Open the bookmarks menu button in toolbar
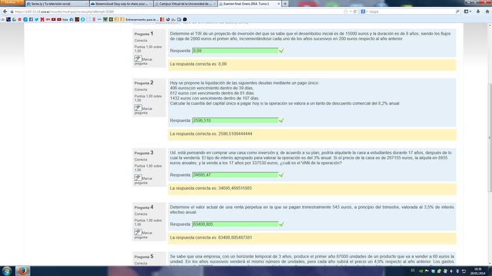The width and height of the screenshot is (492, 276). 468,12
